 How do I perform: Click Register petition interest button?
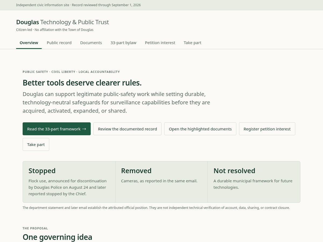tap(267, 129)
